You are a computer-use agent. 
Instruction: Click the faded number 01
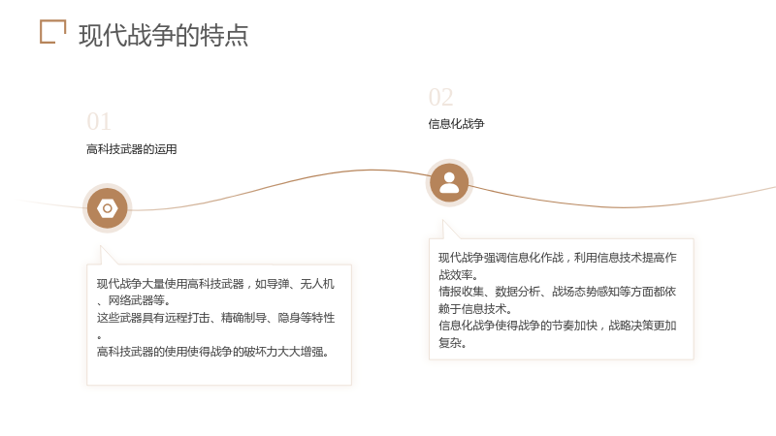(x=99, y=122)
